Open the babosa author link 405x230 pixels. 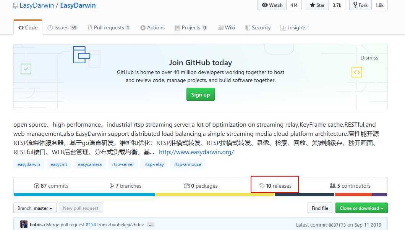tap(37, 225)
